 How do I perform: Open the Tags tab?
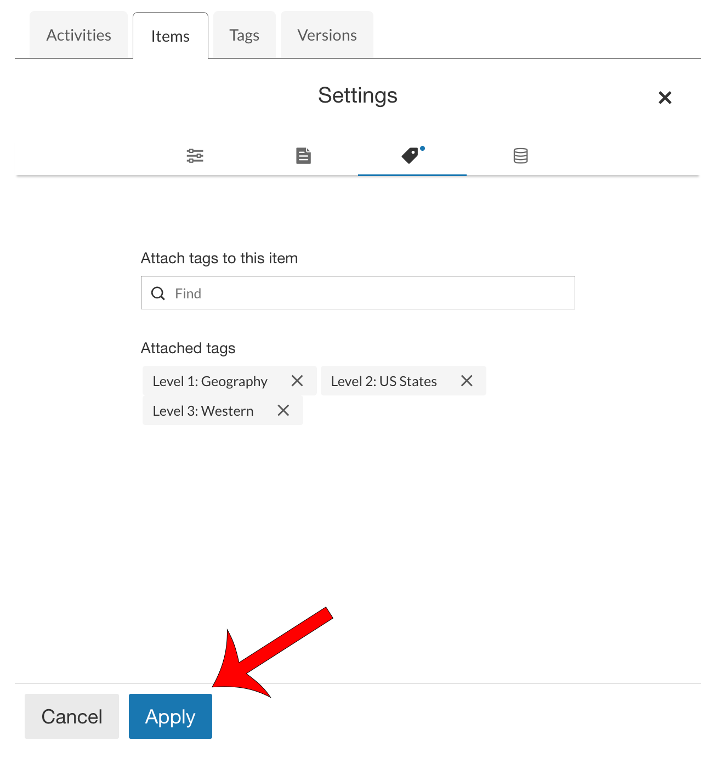tap(243, 35)
